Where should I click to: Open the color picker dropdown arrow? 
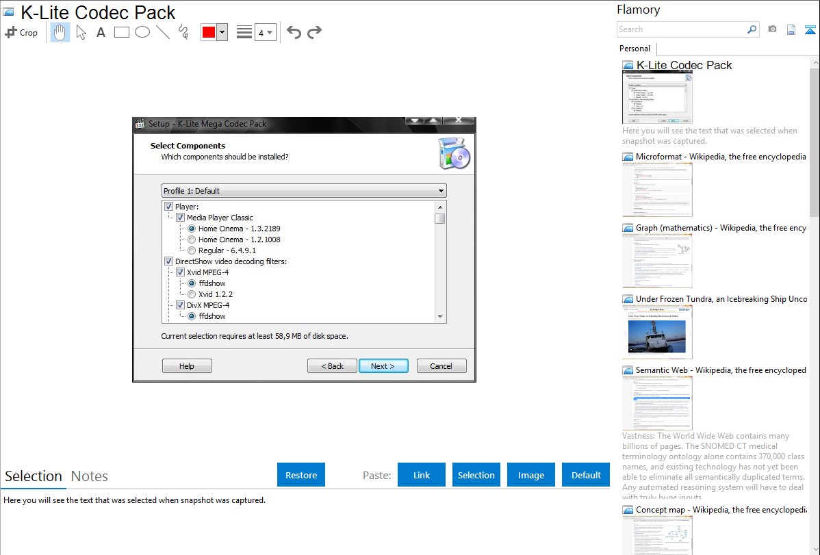click(222, 32)
